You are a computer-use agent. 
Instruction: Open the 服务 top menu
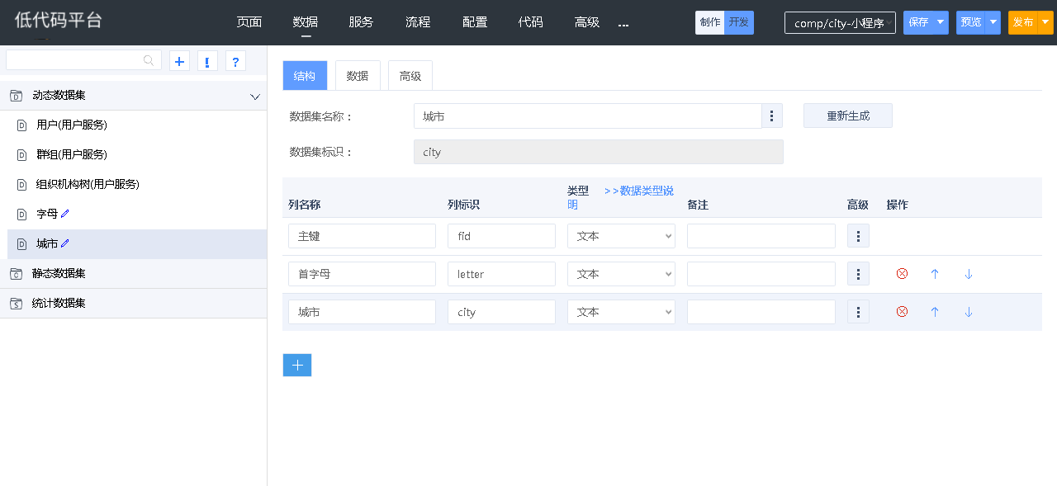[x=361, y=22]
